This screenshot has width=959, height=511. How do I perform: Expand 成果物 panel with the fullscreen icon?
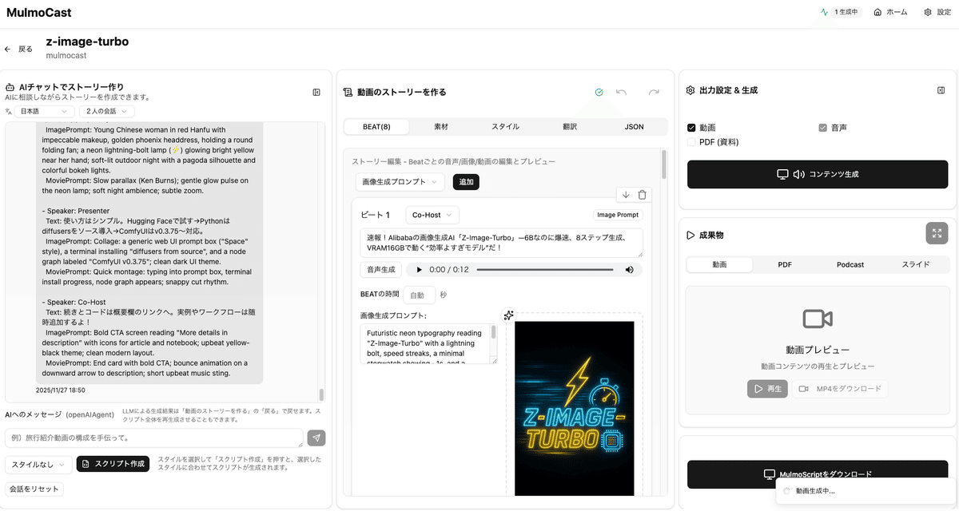937,233
